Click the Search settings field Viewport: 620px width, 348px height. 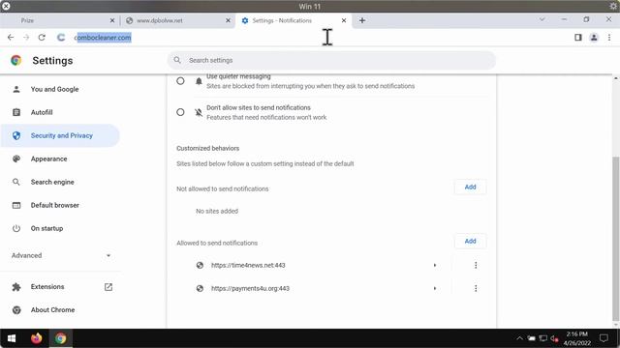331,60
